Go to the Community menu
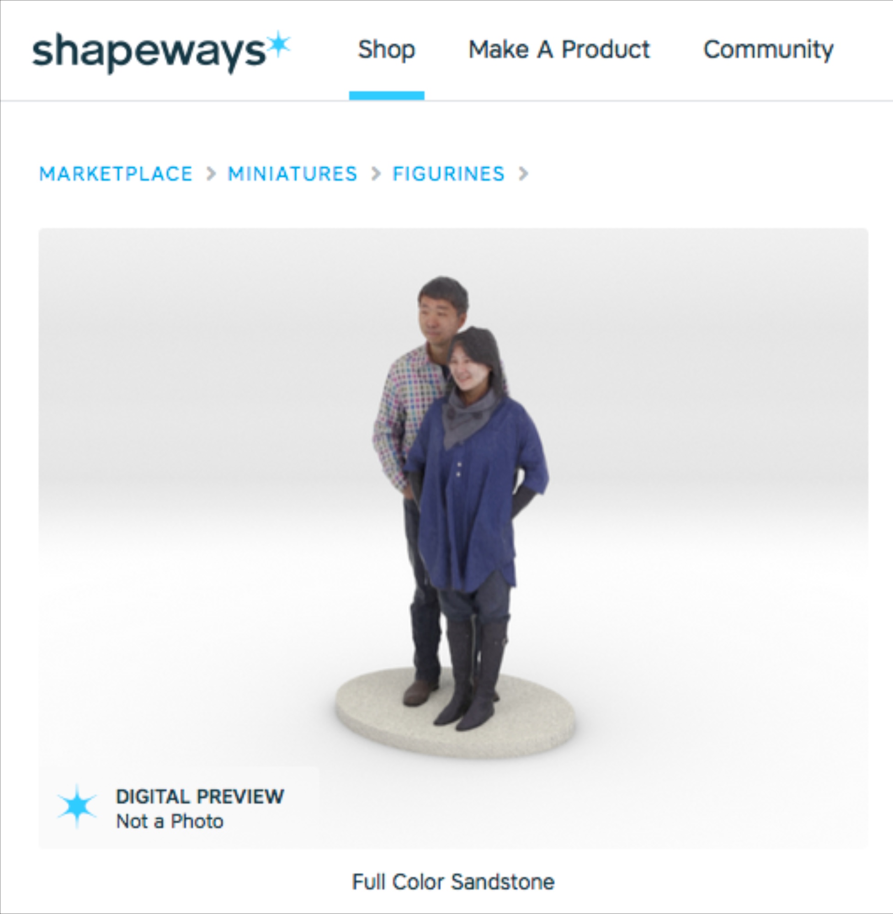893x914 pixels. (x=768, y=49)
